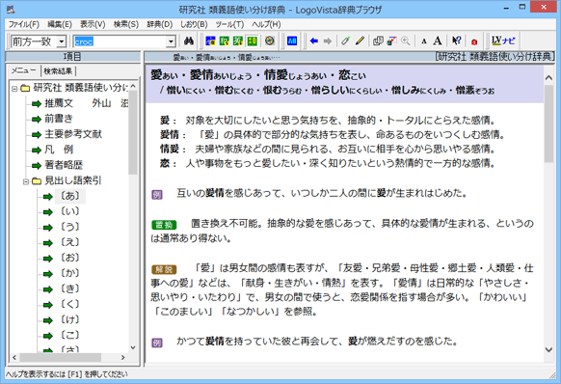Open the ツール(T) menu
Viewport: 561px width, 384px height.
click(x=229, y=24)
